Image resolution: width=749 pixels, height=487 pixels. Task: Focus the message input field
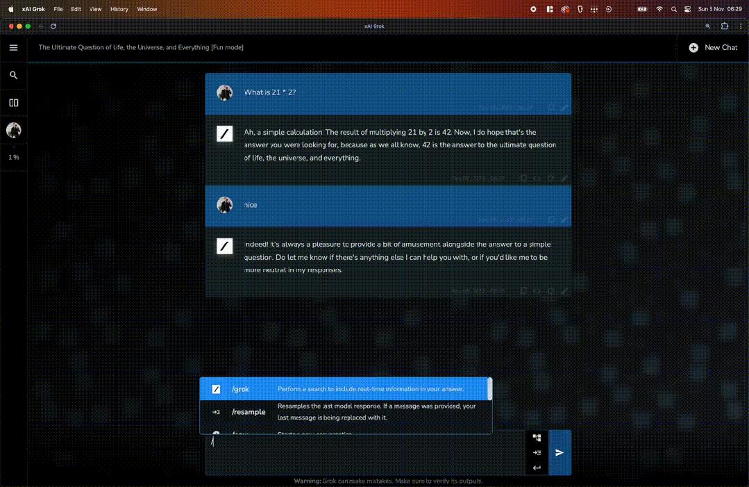coord(365,452)
